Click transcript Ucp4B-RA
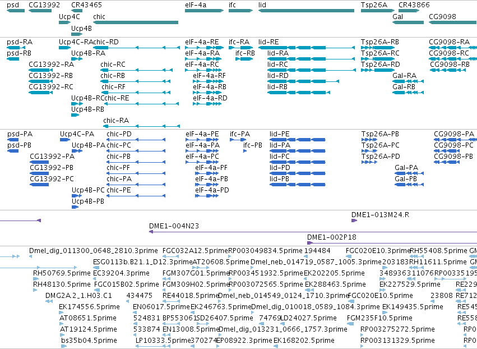 point(77,59)
